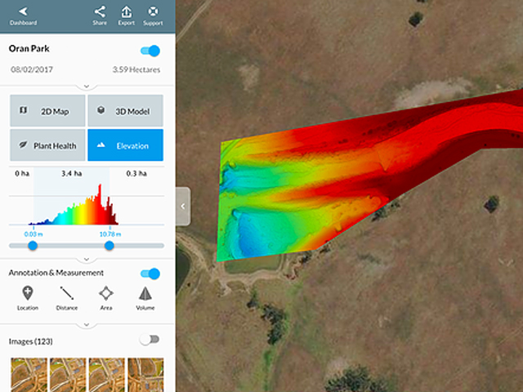Collapse the side panel with arrow handle
Image resolution: width=523 pixels, height=392 pixels.
point(183,207)
